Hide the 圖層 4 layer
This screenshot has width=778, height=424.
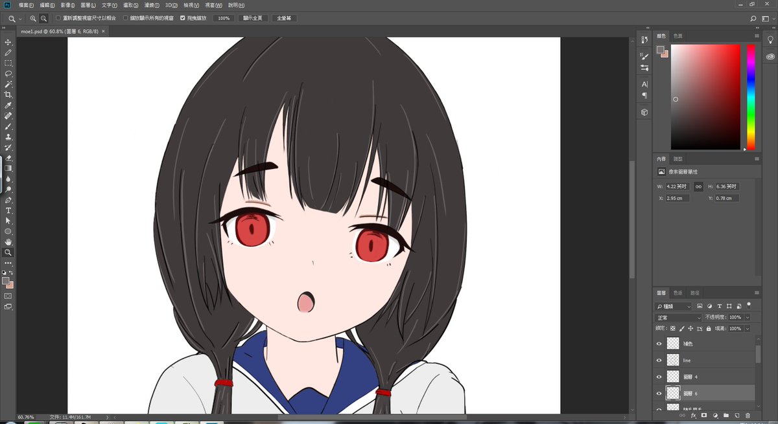[659, 377]
